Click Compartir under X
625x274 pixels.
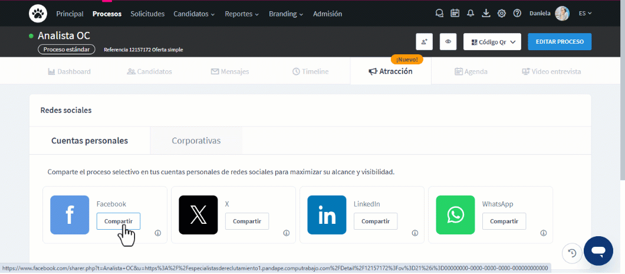click(x=247, y=221)
